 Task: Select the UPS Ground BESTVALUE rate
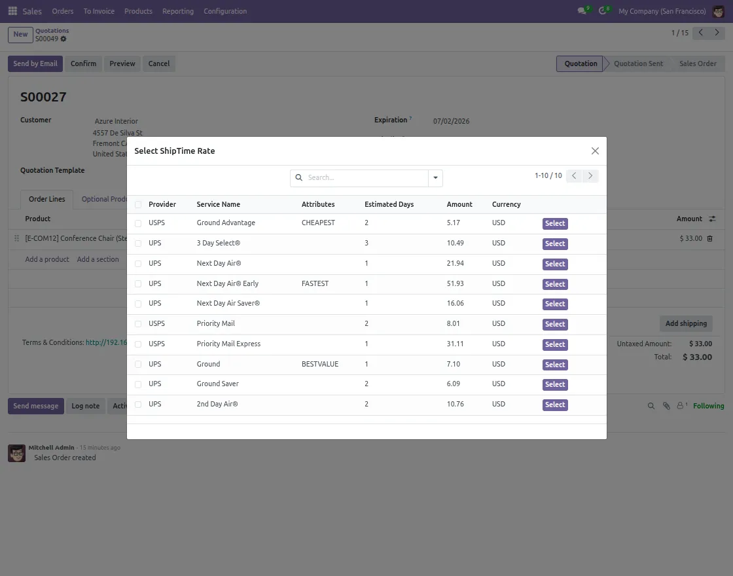[555, 364]
